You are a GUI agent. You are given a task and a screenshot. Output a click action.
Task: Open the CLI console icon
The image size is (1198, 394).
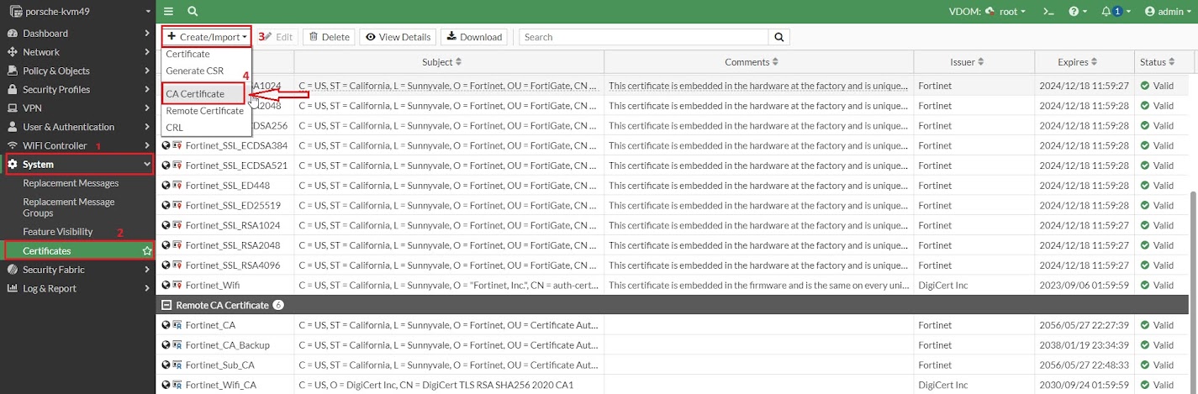[x=1048, y=12]
